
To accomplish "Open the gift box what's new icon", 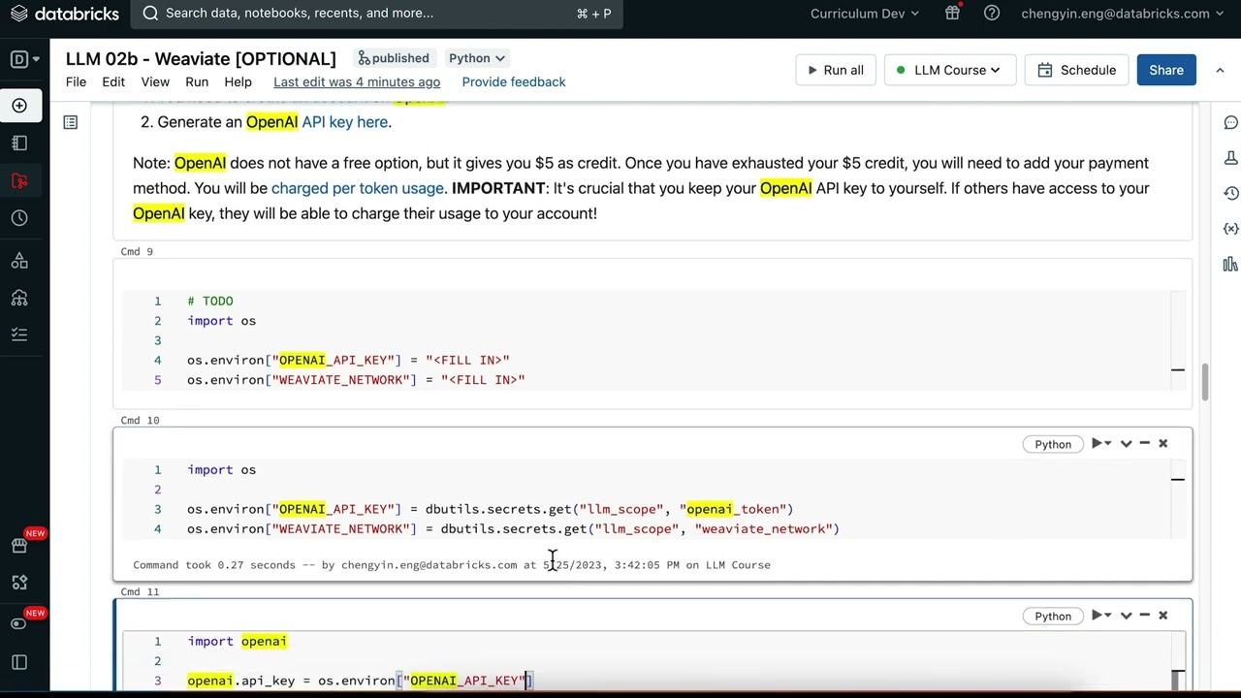I will pos(952,13).
